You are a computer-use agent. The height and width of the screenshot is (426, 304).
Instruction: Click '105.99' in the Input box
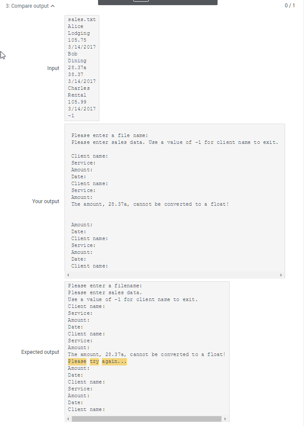[x=77, y=102]
